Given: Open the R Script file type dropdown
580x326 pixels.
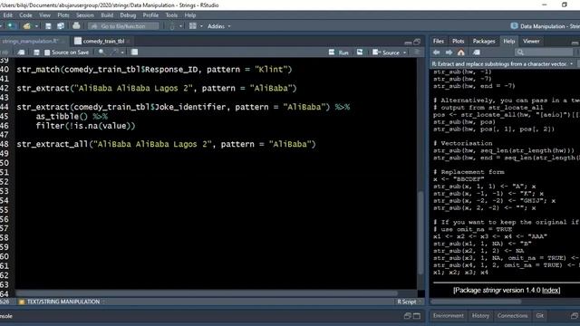Looking at the screenshot, I should coord(409,302).
